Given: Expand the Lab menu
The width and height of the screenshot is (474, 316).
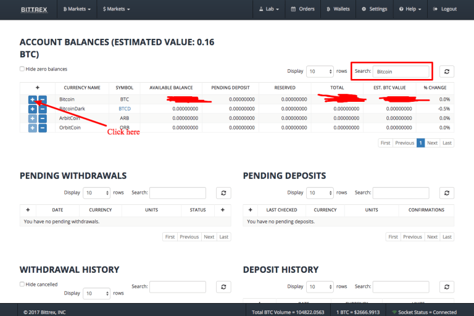Looking at the screenshot, I should coord(269,9).
